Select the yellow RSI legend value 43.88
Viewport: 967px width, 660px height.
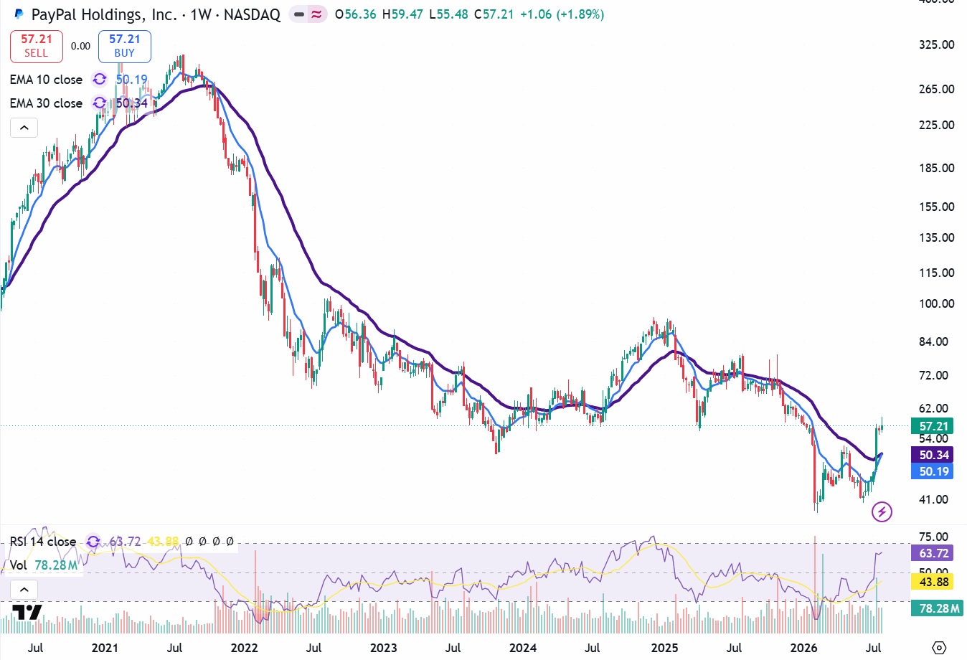click(x=163, y=542)
